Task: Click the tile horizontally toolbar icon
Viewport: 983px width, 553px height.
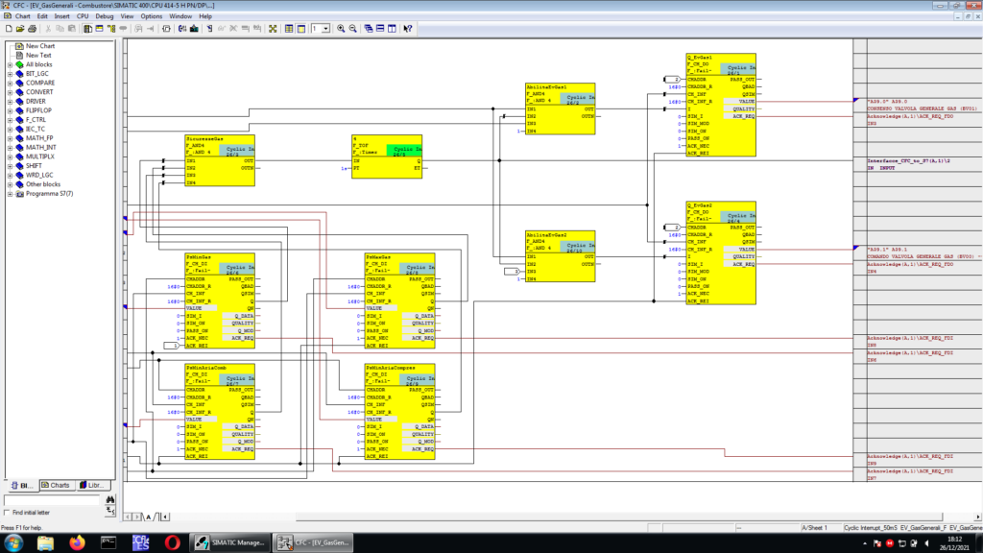Action: coord(380,29)
